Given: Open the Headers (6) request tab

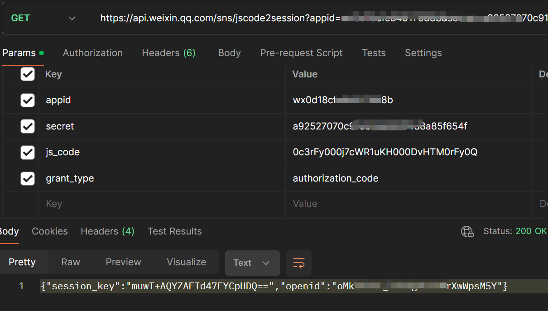Looking at the screenshot, I should point(168,53).
